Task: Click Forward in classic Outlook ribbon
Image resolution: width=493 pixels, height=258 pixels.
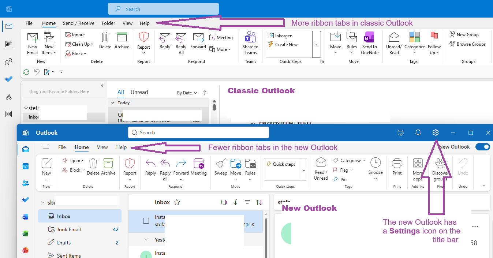Action: pos(198,41)
